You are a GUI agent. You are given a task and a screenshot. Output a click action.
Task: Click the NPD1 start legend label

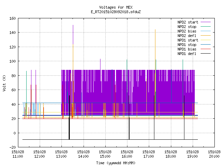(188, 40)
